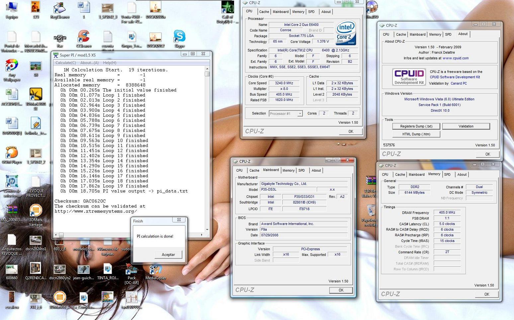Open the Papelera de reciclaje icon

370,215
